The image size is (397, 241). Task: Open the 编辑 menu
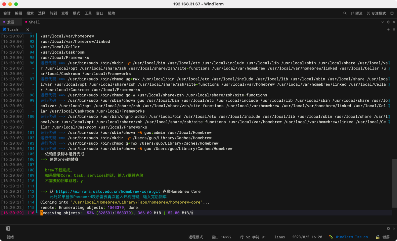click(19, 13)
